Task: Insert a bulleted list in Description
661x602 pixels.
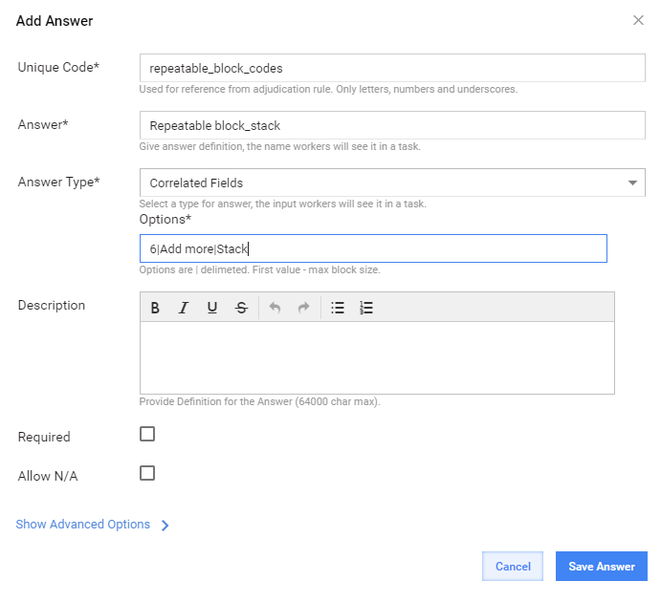Action: tap(338, 308)
